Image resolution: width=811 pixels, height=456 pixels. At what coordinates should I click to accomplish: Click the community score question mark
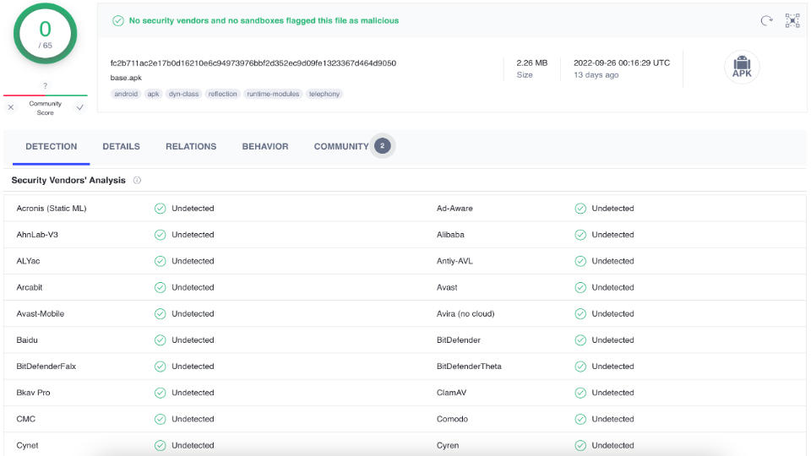[x=45, y=86]
